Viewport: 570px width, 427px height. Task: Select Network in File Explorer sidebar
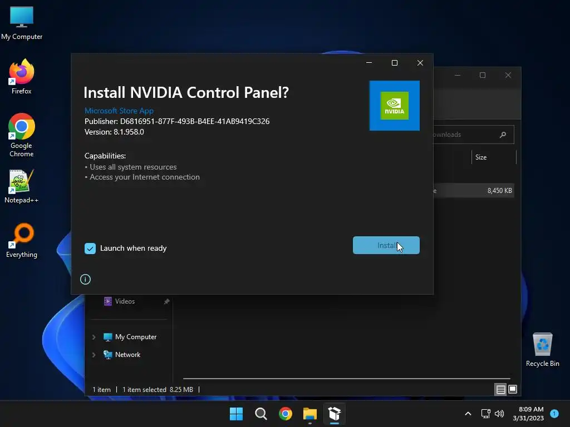[x=127, y=355]
